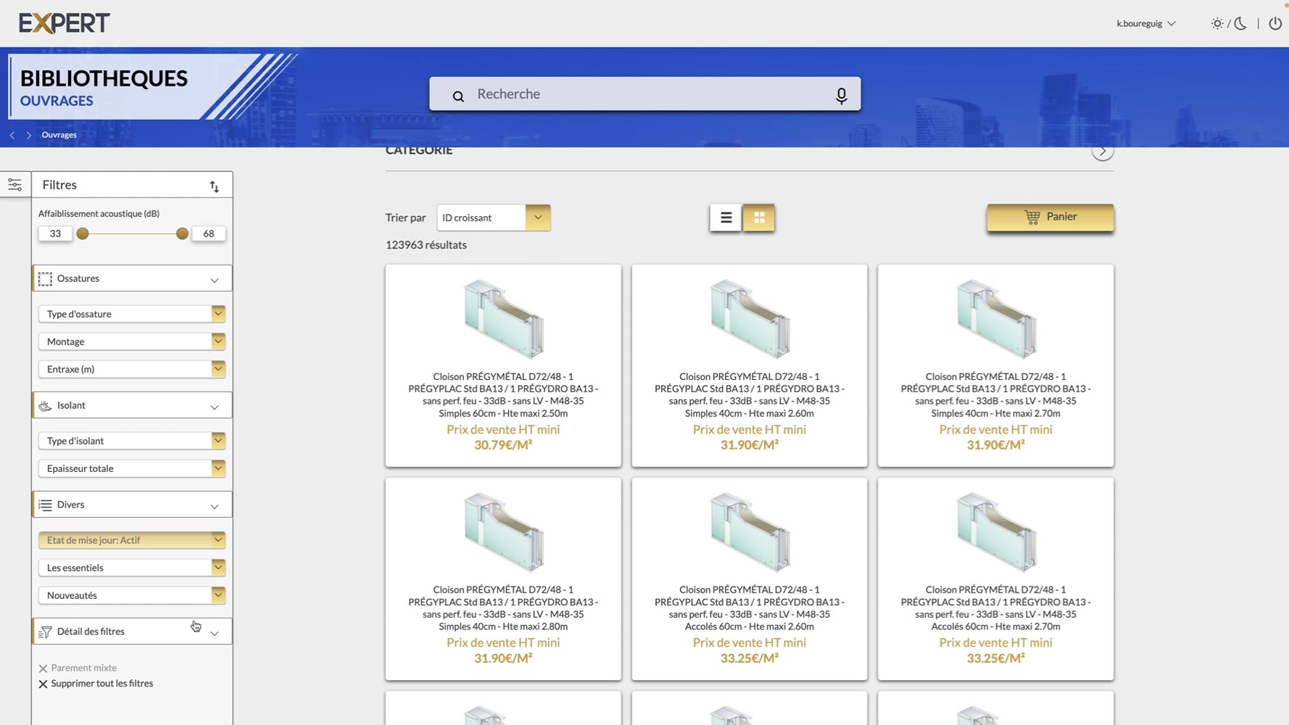Switch to list view layout

point(725,217)
